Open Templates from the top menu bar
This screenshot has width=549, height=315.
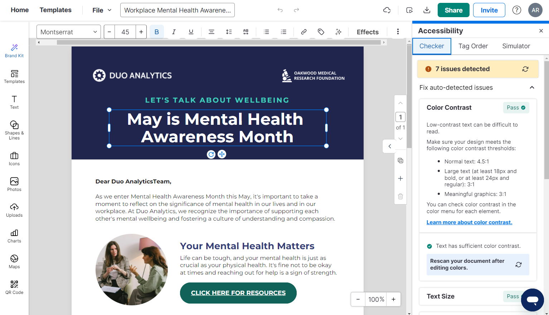click(55, 10)
